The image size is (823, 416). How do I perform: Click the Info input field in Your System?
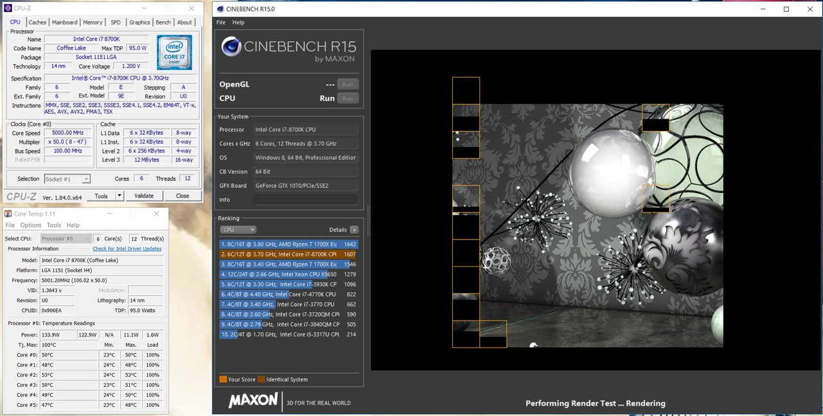305,200
